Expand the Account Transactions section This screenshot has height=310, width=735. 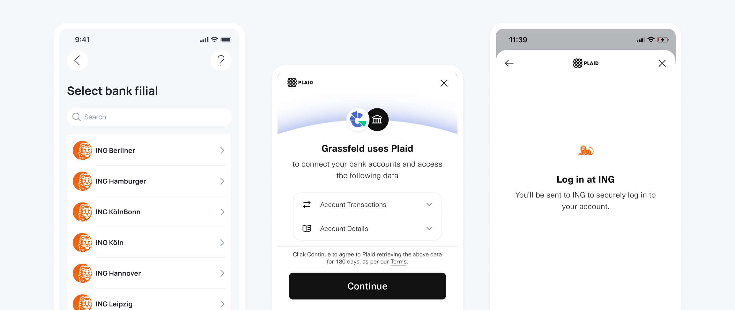pyautogui.click(x=429, y=204)
